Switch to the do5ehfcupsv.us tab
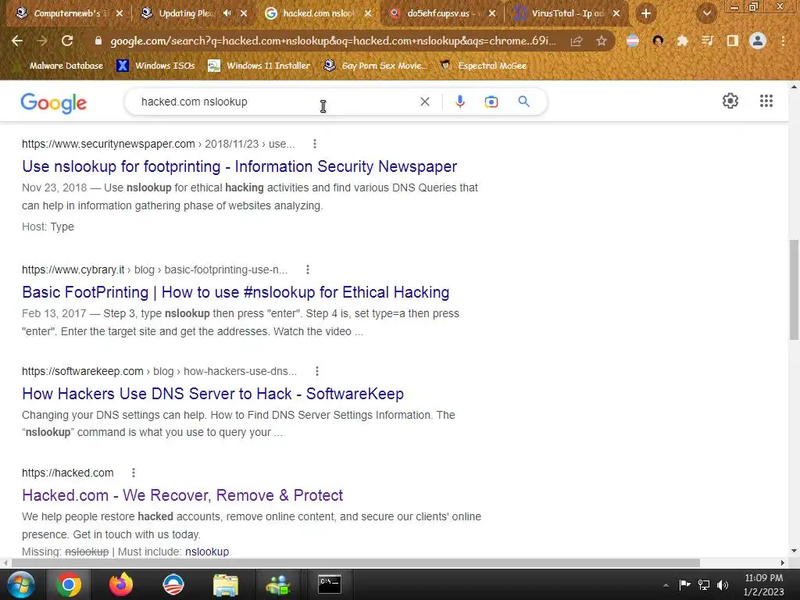Screen dimensions: 800x600 click(x=443, y=13)
